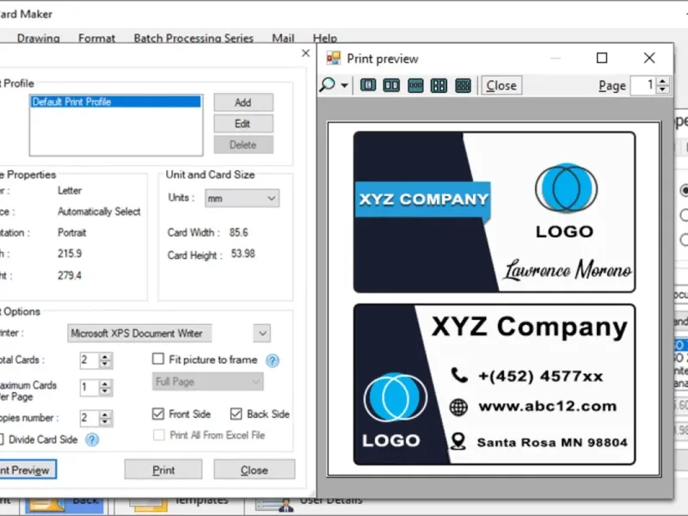Expand the printer selection dropdown arrow

coord(262,333)
